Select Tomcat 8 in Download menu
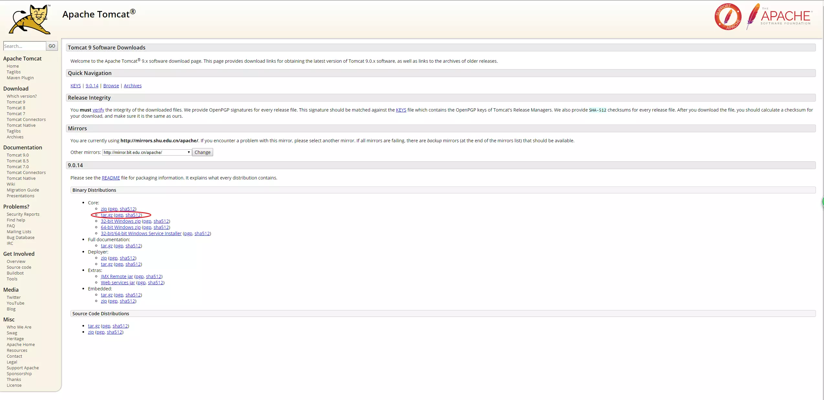This screenshot has width=824, height=400. (x=16, y=108)
